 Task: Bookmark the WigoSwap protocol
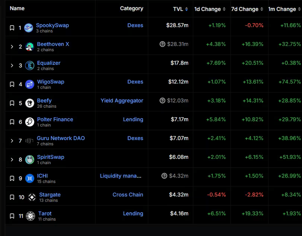(x=12, y=84)
